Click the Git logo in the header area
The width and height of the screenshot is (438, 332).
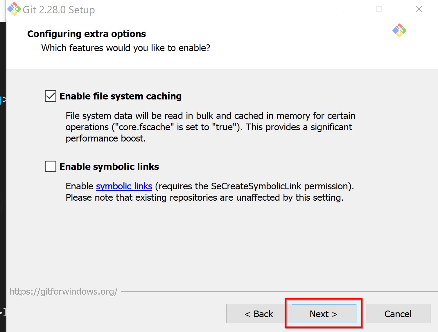(399, 30)
